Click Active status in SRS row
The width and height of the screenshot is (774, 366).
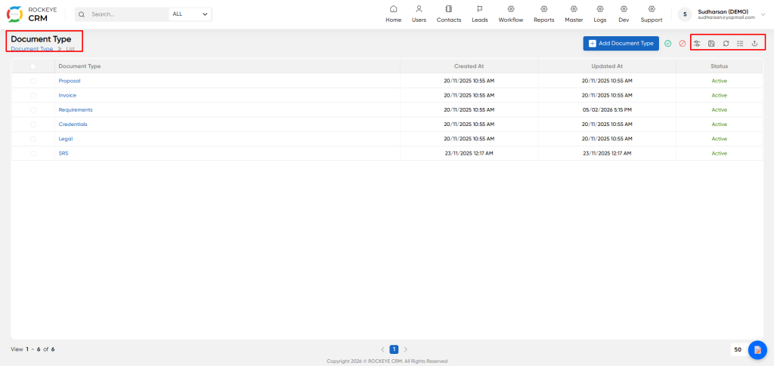click(720, 153)
